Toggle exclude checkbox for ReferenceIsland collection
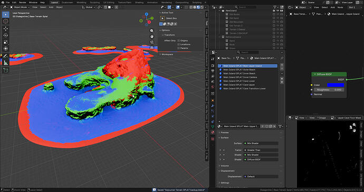Screen dimensions: 364x192 click(x=274, y=37)
